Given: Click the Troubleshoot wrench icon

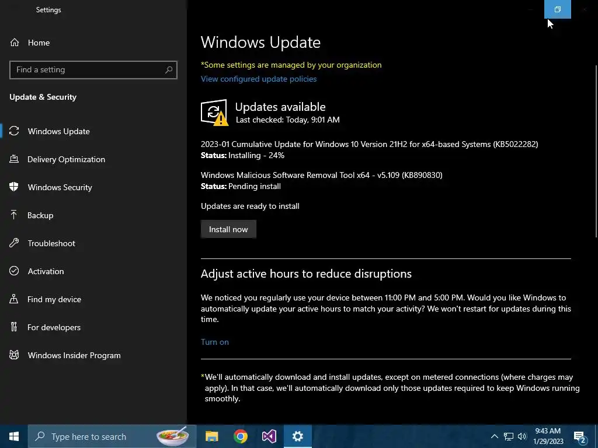Looking at the screenshot, I should [14, 243].
